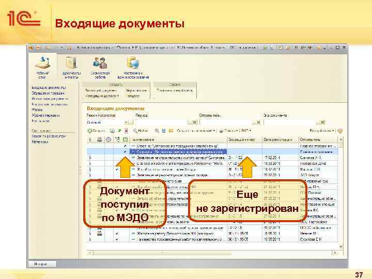Click the back arrow navigation icon
Screen dimensions: 372x279
pyautogui.click(x=48, y=48)
